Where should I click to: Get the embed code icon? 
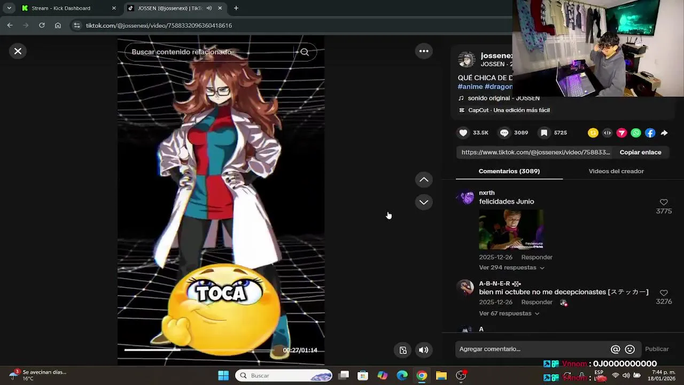(607, 133)
